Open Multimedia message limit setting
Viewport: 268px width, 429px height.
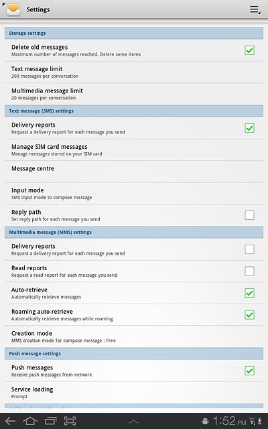click(134, 94)
